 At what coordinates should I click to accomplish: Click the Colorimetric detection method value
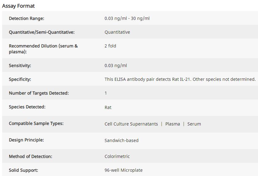tap(117, 156)
